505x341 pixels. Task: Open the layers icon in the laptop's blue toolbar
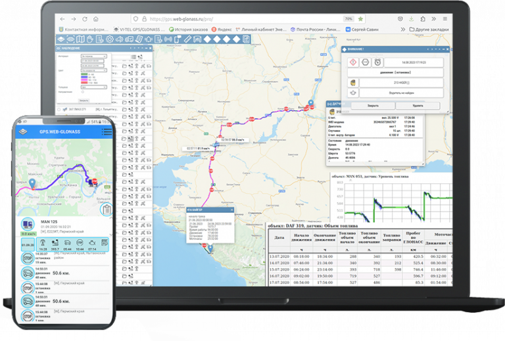pyautogui.click(x=60, y=39)
